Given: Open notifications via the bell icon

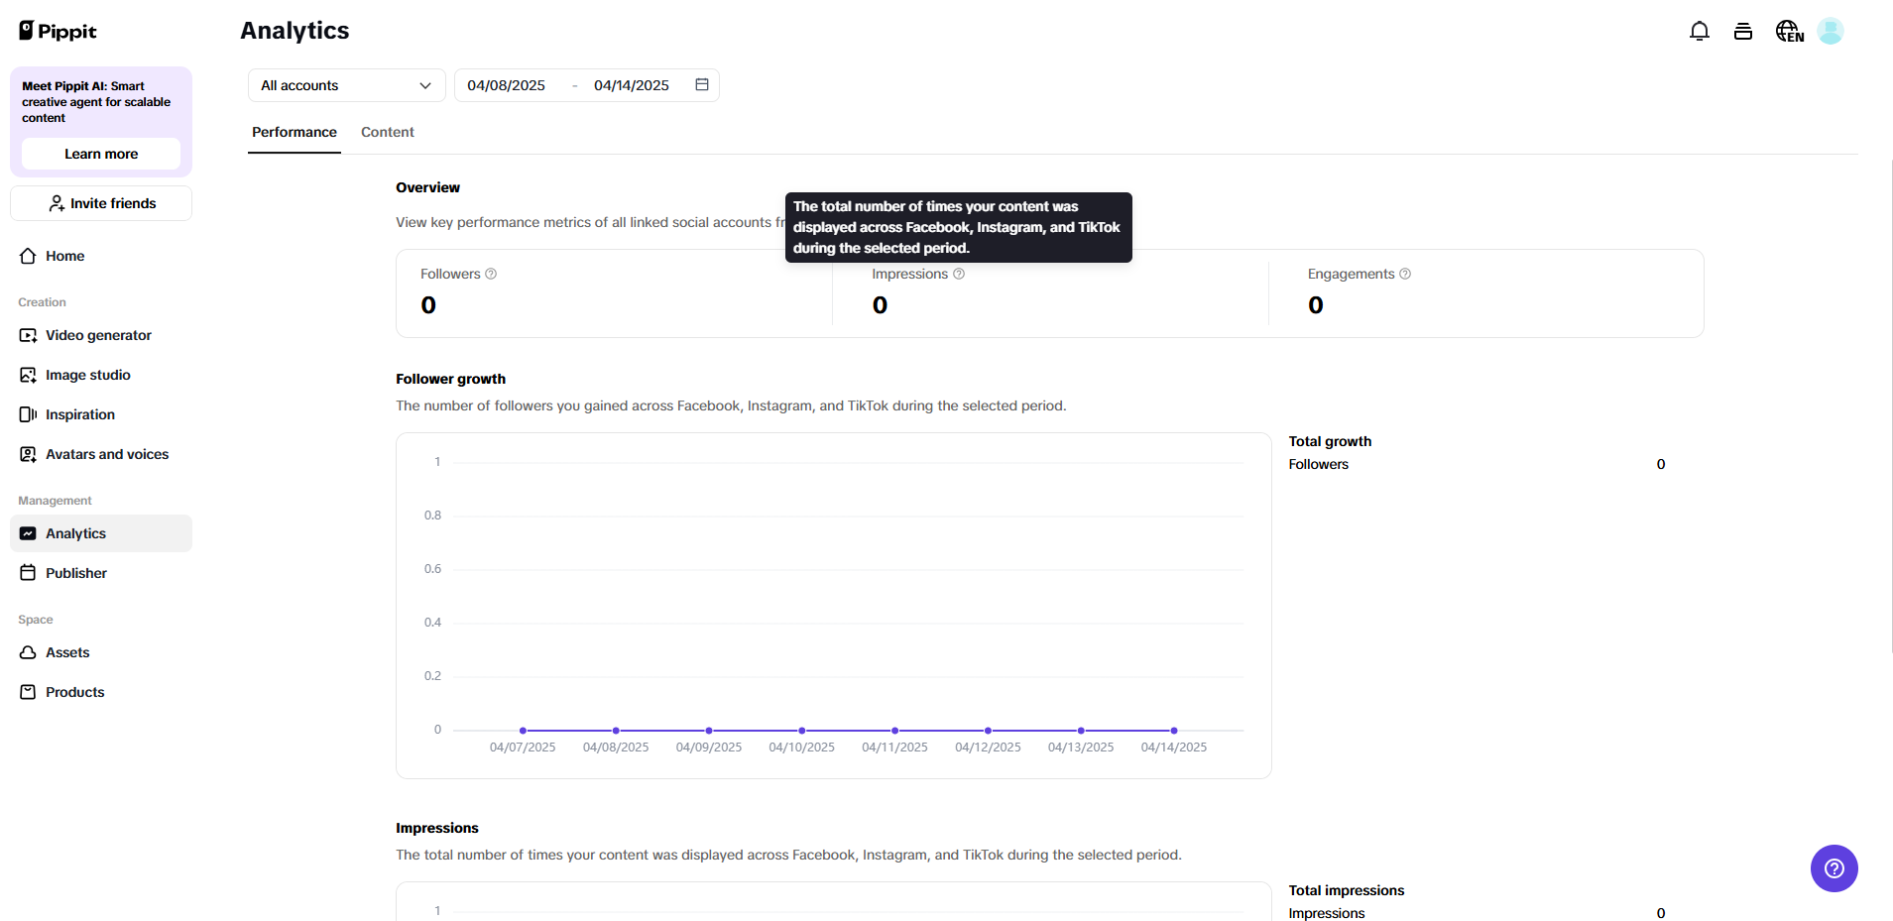Looking at the screenshot, I should [x=1699, y=31].
